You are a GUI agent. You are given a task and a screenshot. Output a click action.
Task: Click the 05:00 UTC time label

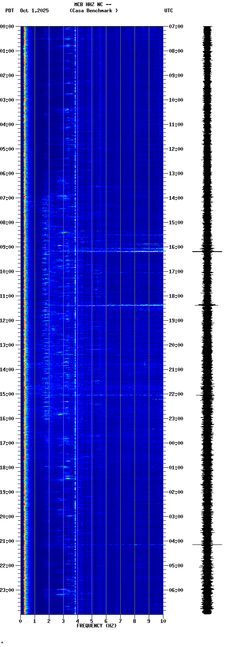pos(176,566)
